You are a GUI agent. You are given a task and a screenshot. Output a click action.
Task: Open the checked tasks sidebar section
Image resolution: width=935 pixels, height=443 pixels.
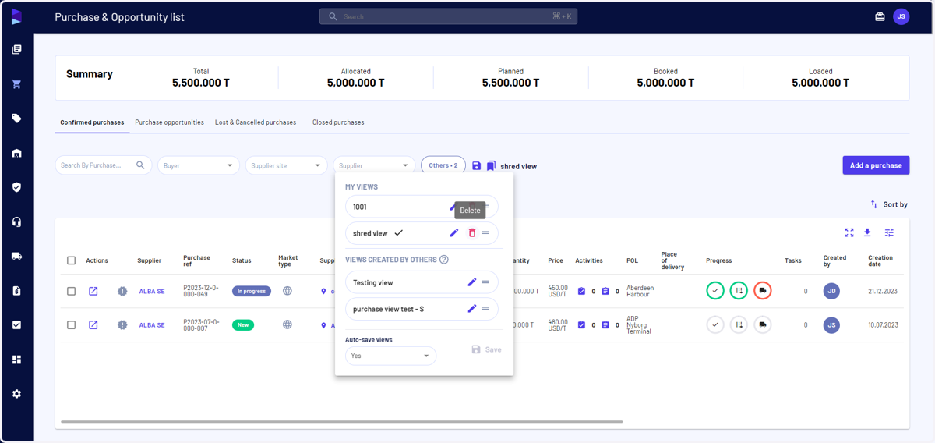(x=16, y=324)
